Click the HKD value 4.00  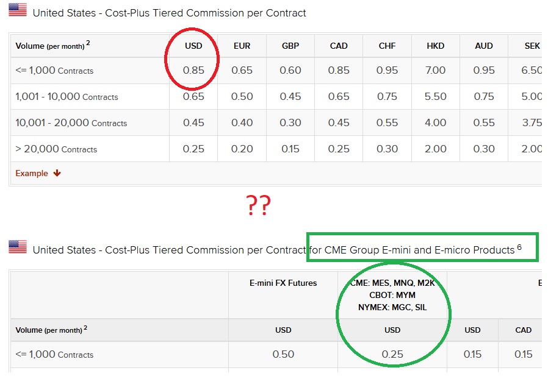pos(436,122)
